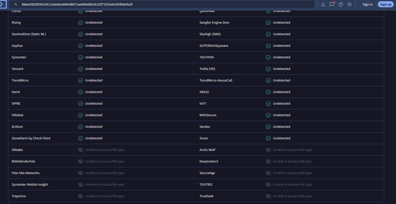
Task: Select the Xcitium vendor name
Action: click(x=17, y=127)
